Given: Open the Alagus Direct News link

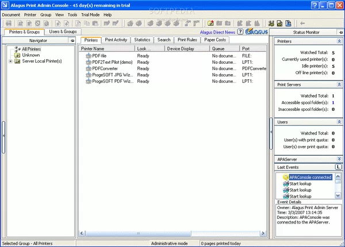Looking at the screenshot, I should point(217,32).
